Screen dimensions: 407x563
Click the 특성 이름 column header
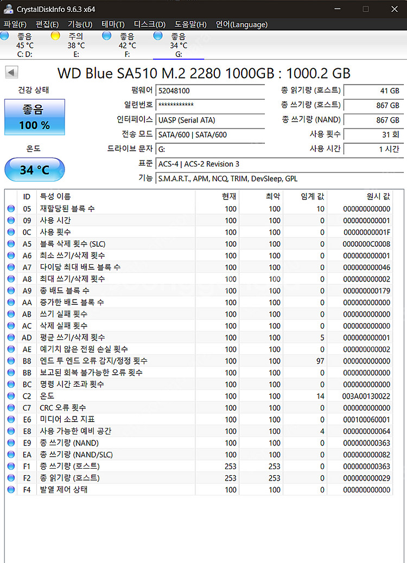(116, 196)
